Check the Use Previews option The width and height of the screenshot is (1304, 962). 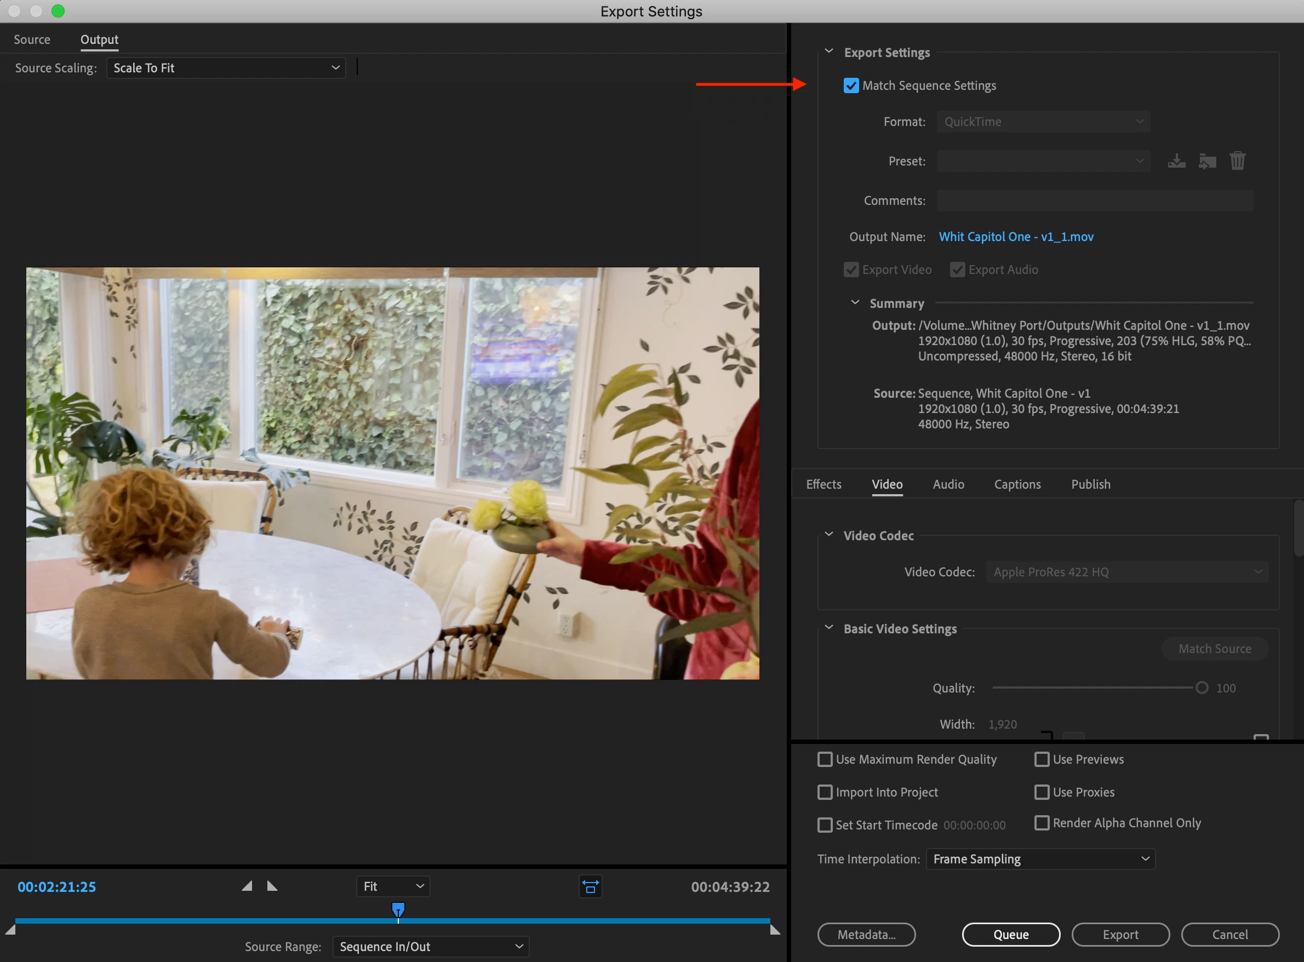[1042, 759]
